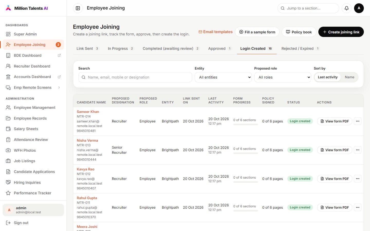The height and width of the screenshot is (231, 370).
Task: Click the Salary Sheets wallet icon
Action: (8, 129)
